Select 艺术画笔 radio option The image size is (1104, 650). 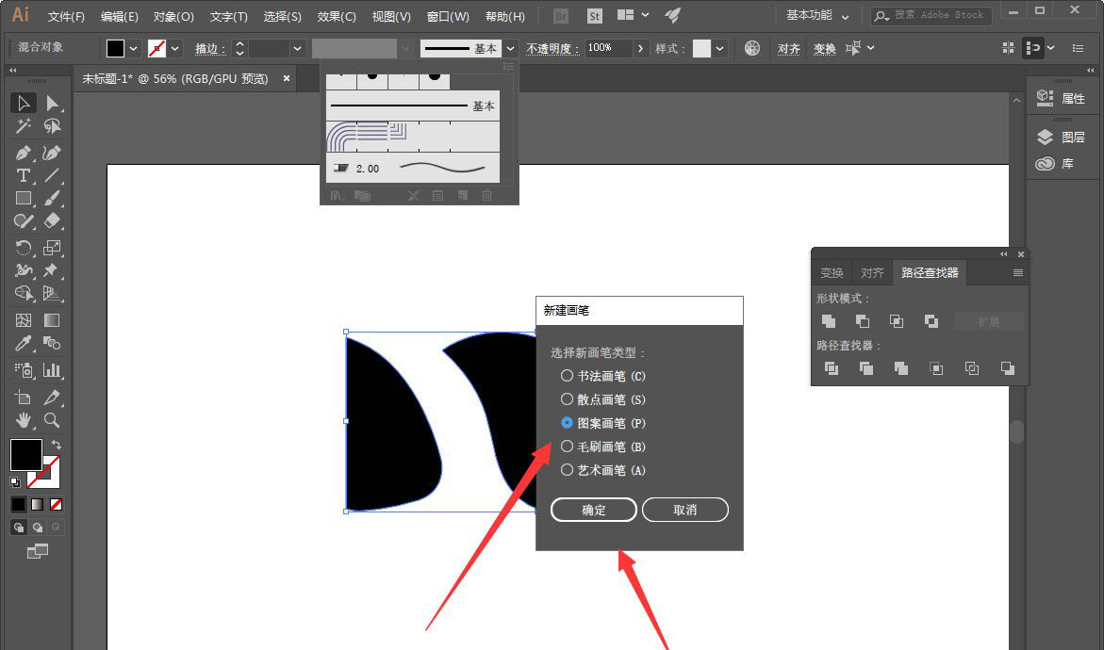point(567,469)
